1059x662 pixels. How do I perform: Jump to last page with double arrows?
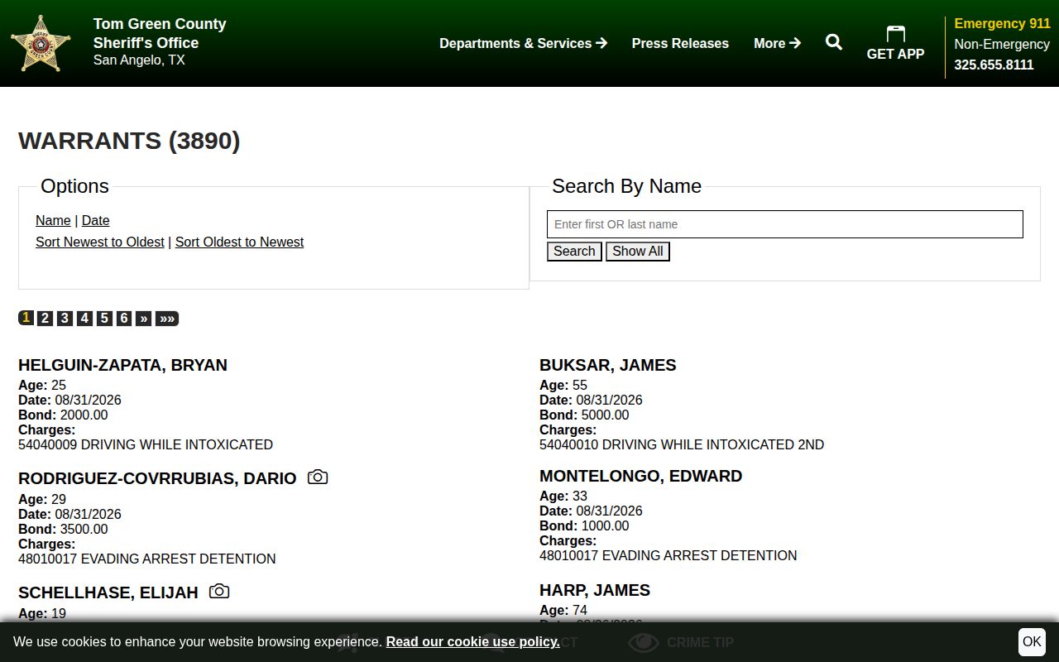point(167,319)
